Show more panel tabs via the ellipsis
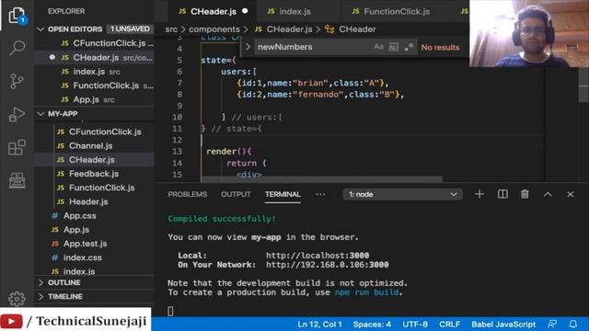This screenshot has height=331, width=589. click(x=320, y=194)
